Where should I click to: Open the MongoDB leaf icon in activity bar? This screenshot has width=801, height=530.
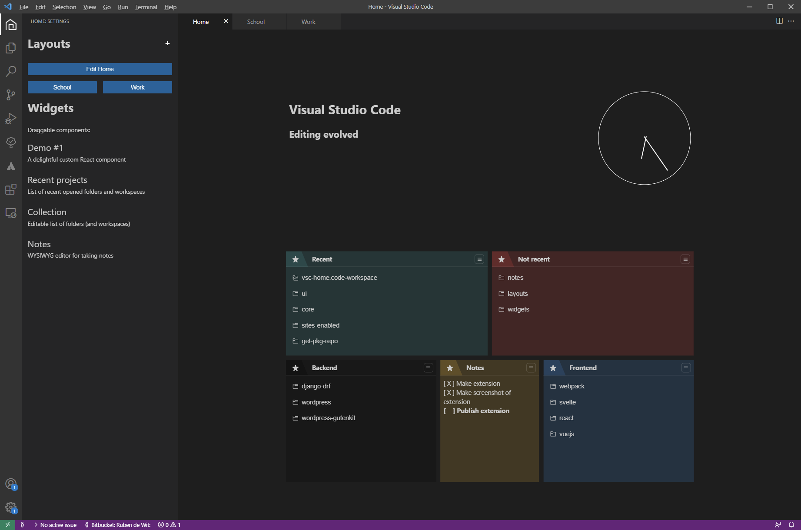point(11,142)
